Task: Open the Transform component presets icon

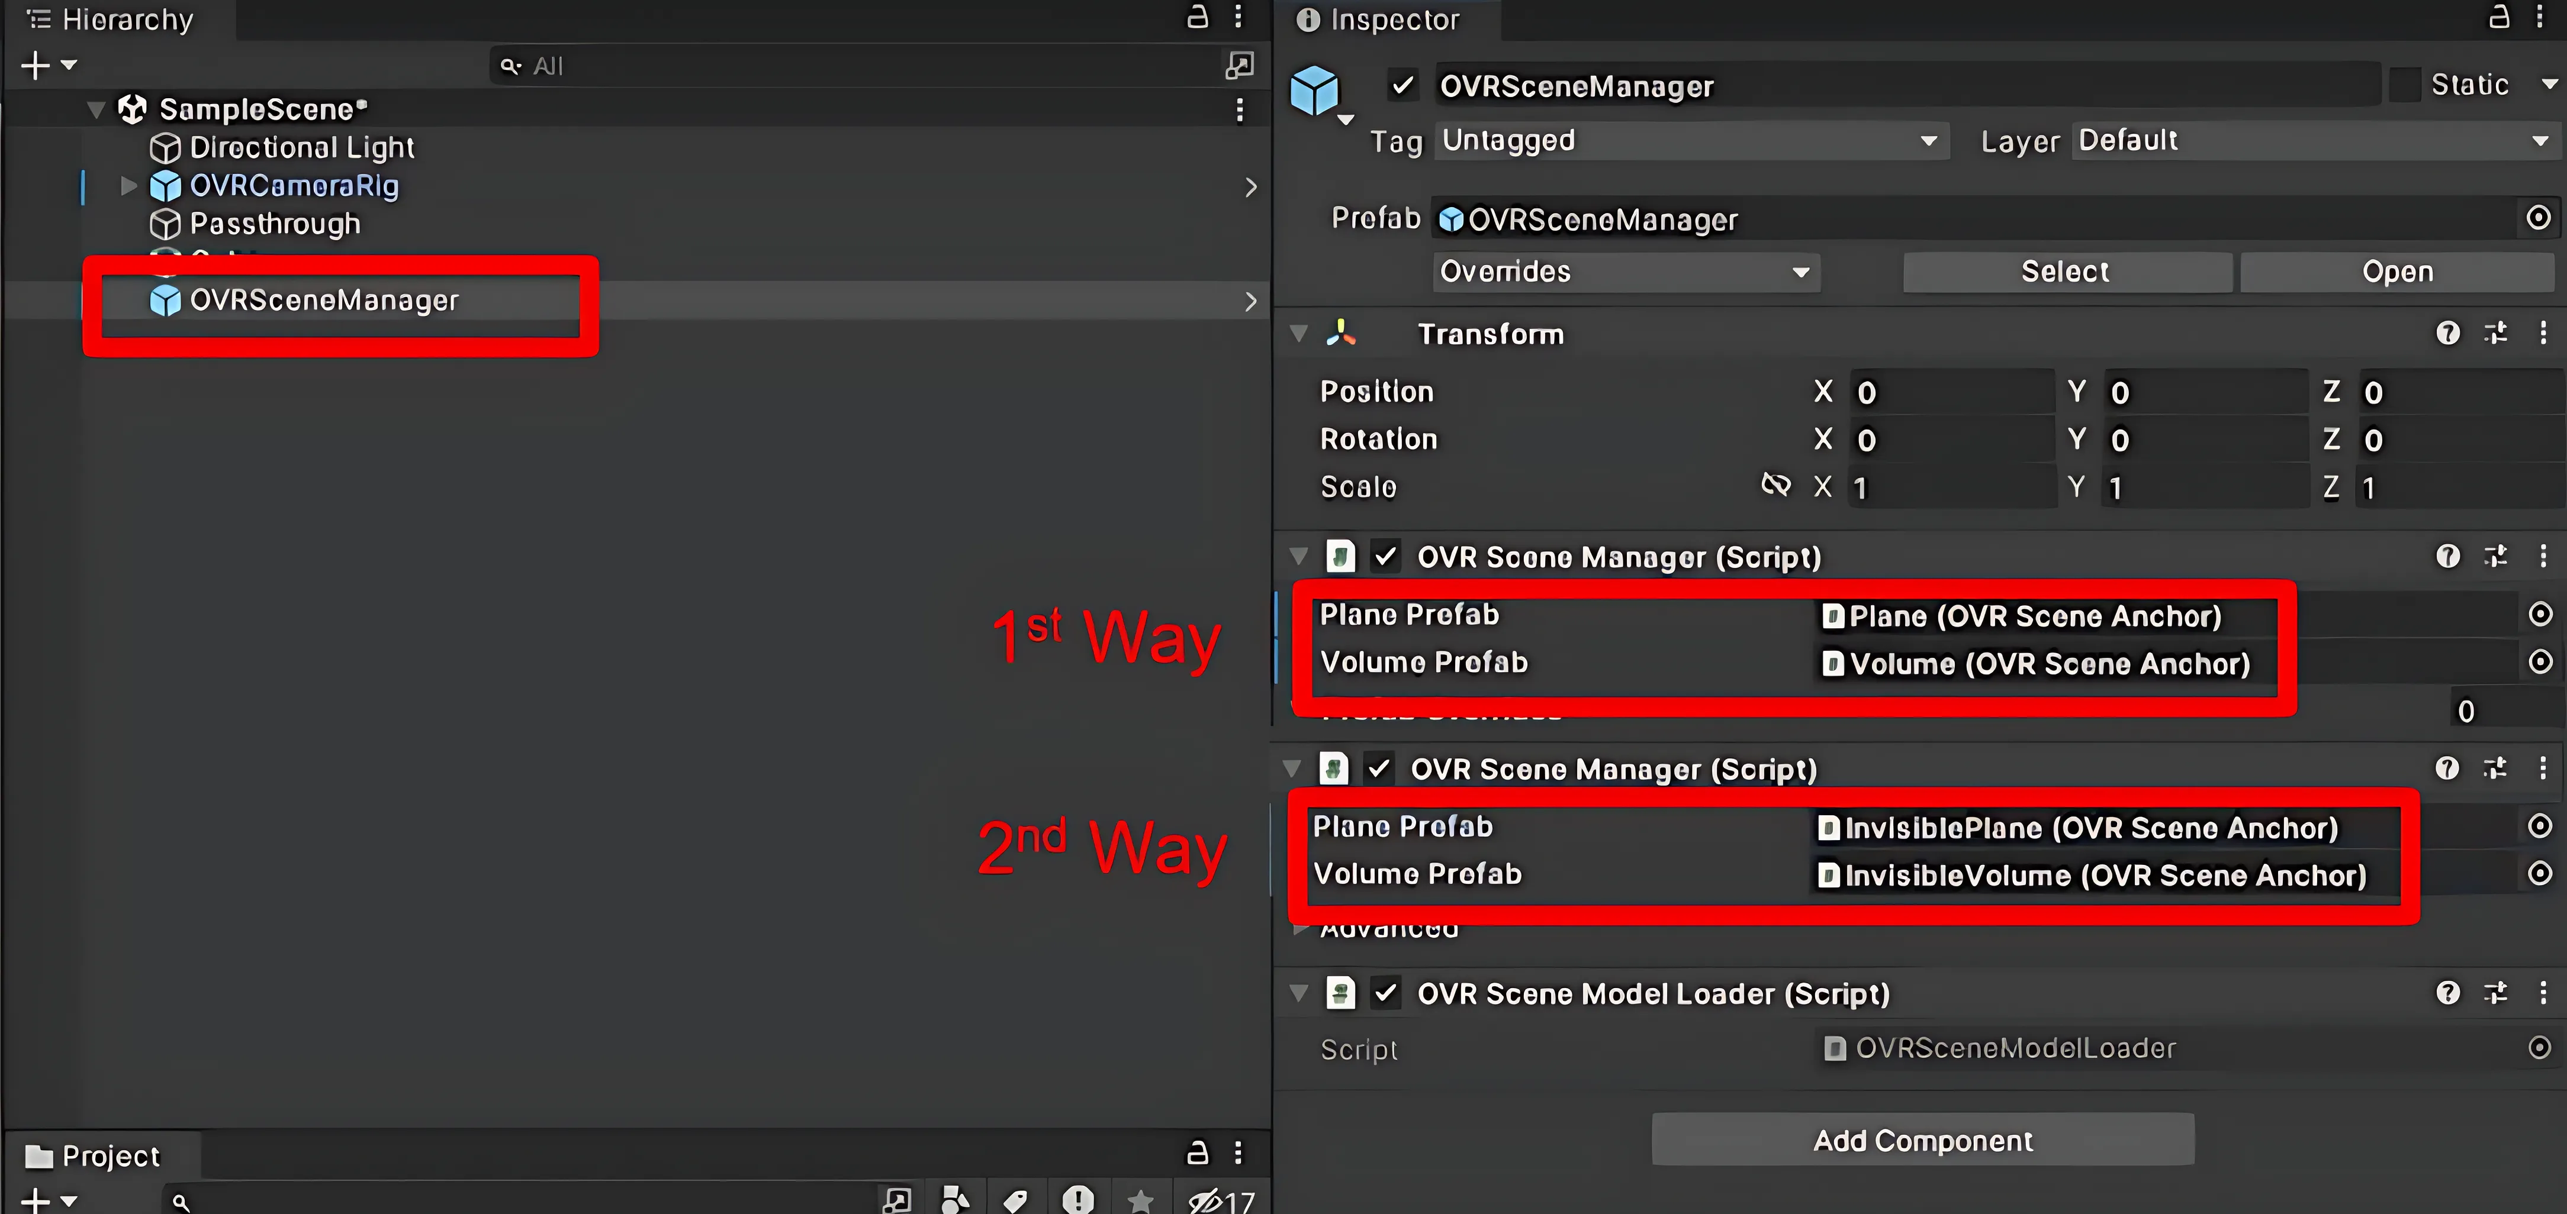Action: [2496, 334]
